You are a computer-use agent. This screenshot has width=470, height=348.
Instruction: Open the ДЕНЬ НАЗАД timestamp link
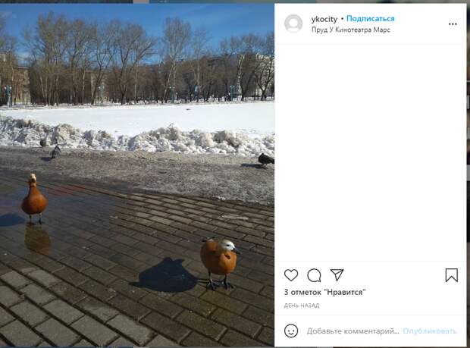[302, 306]
